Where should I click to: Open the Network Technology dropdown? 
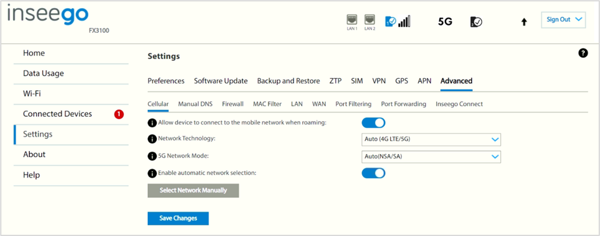tap(431, 140)
